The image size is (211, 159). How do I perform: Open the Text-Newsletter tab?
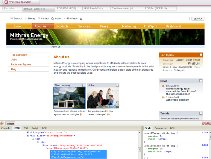tap(127, 8)
